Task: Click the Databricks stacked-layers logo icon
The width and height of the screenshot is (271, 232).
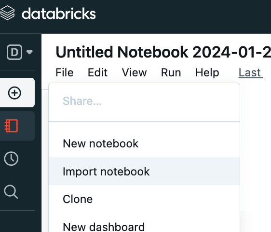Action: (7, 13)
